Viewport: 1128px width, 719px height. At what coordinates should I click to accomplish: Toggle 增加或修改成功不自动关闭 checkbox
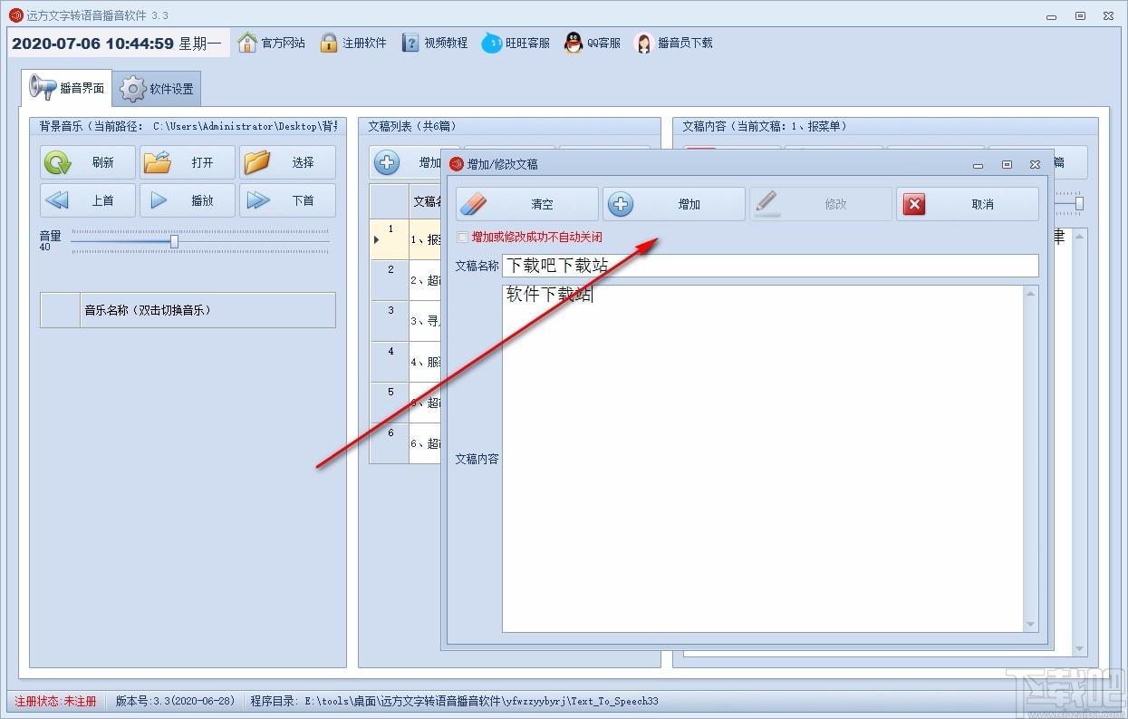pos(463,238)
